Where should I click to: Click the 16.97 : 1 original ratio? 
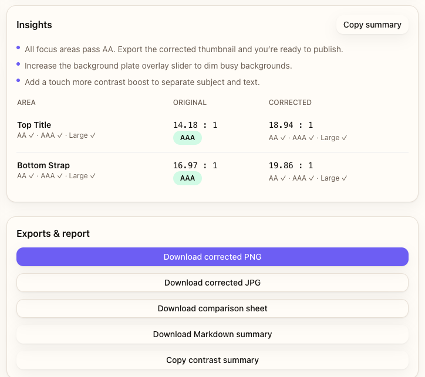click(x=195, y=165)
